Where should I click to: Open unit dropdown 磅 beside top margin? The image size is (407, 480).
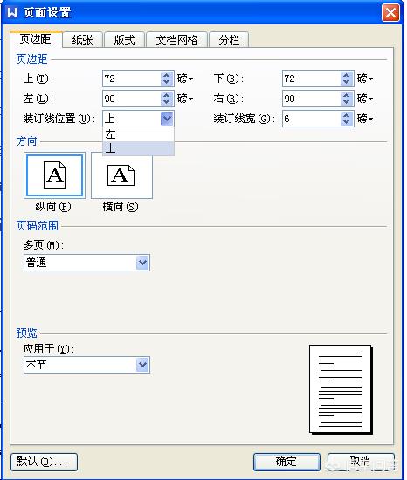click(185, 79)
